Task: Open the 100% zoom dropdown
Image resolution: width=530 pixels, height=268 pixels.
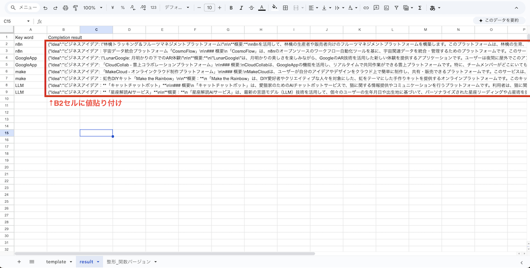Action: point(93,8)
